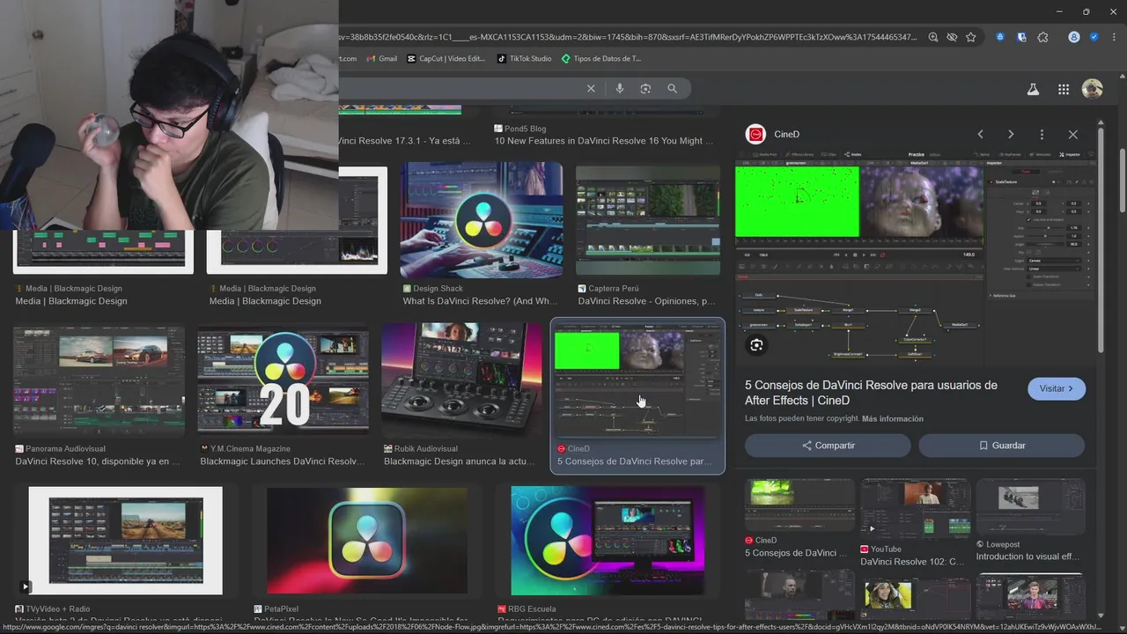
Task: Open related 'DaVinci Resolve 102' YouTube image
Action: 915,509
